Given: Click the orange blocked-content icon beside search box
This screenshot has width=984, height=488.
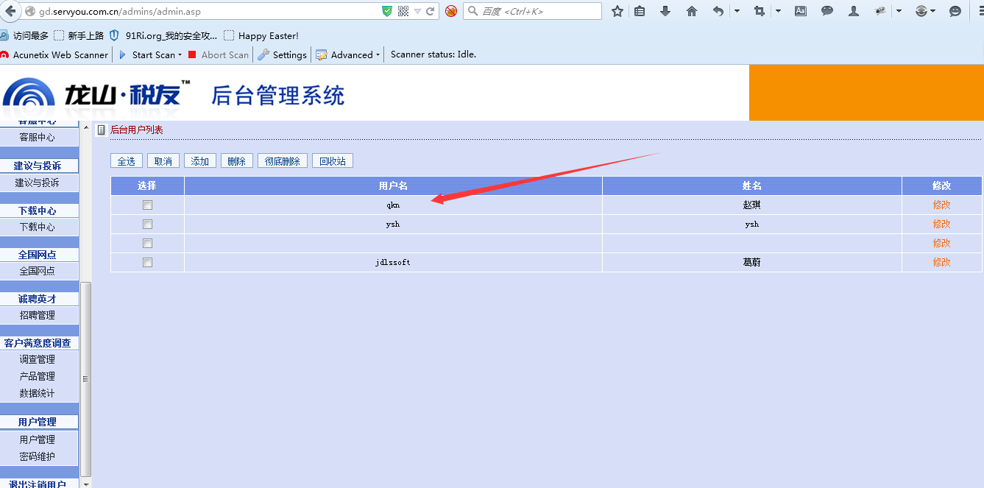Looking at the screenshot, I should (x=451, y=11).
